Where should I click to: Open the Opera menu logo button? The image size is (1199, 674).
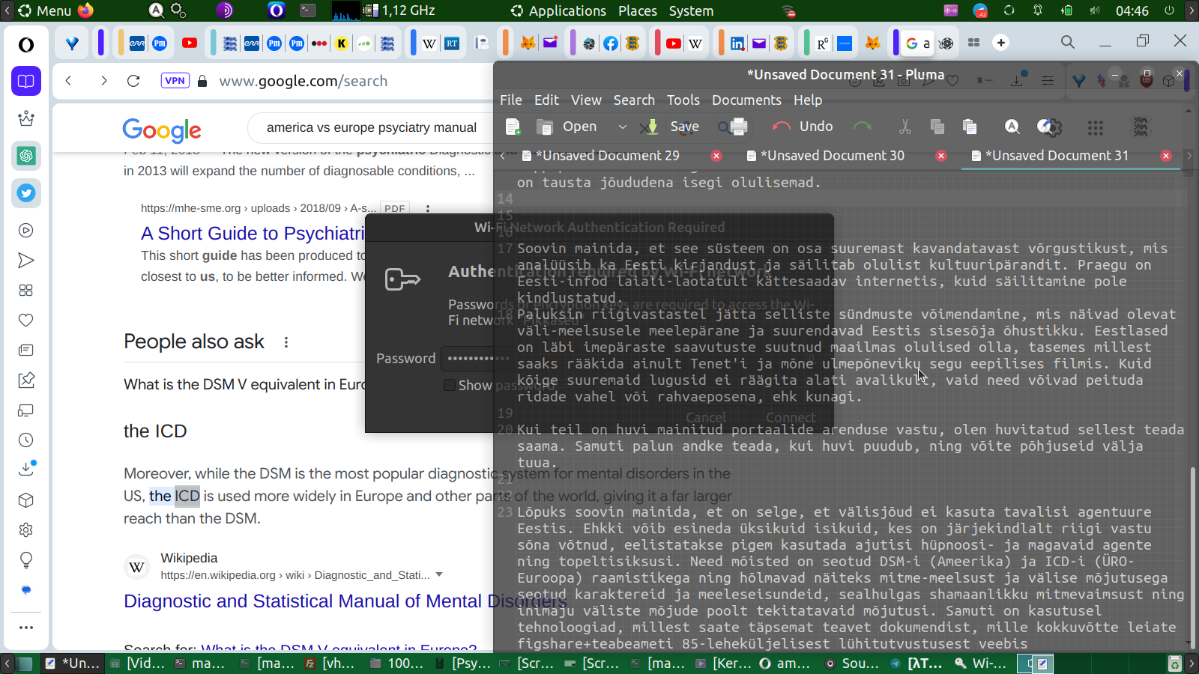pos(26,45)
